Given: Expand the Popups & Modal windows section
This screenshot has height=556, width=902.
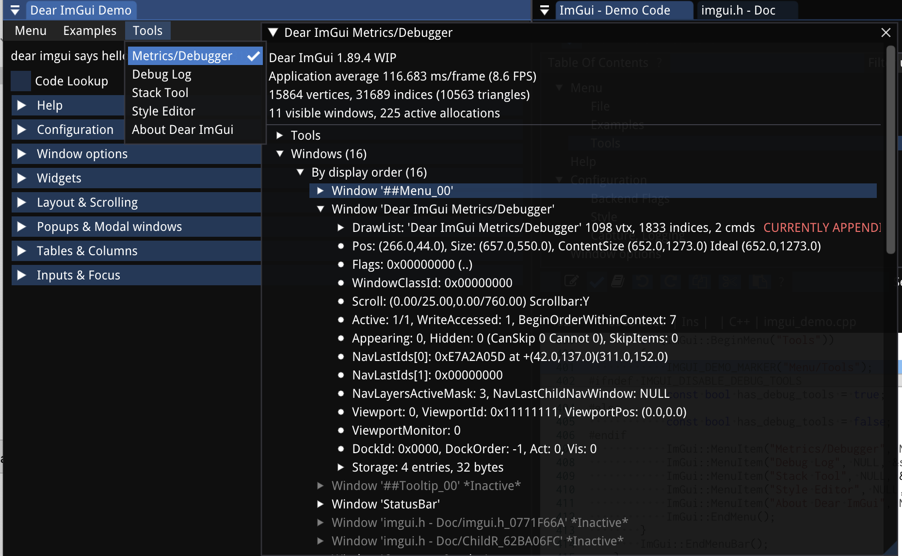Looking at the screenshot, I should pos(136,227).
